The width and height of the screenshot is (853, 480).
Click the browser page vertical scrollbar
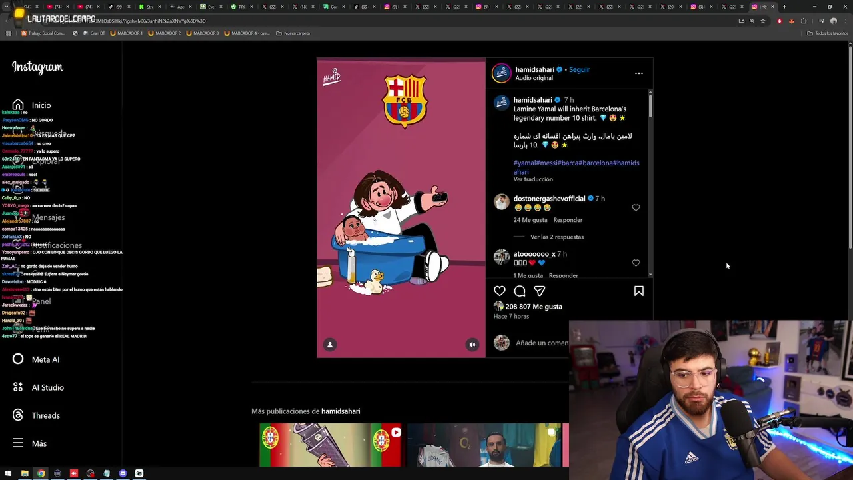(x=850, y=147)
